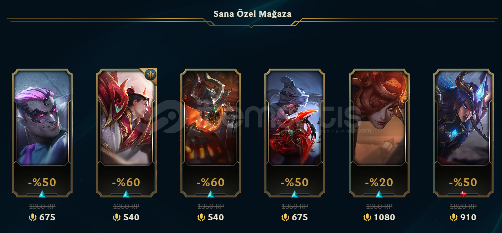Click the RP coin icon beside 1080

click(367, 218)
